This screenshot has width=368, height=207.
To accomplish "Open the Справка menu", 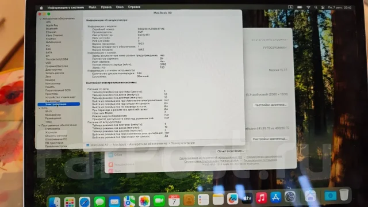I will click(134, 7).
